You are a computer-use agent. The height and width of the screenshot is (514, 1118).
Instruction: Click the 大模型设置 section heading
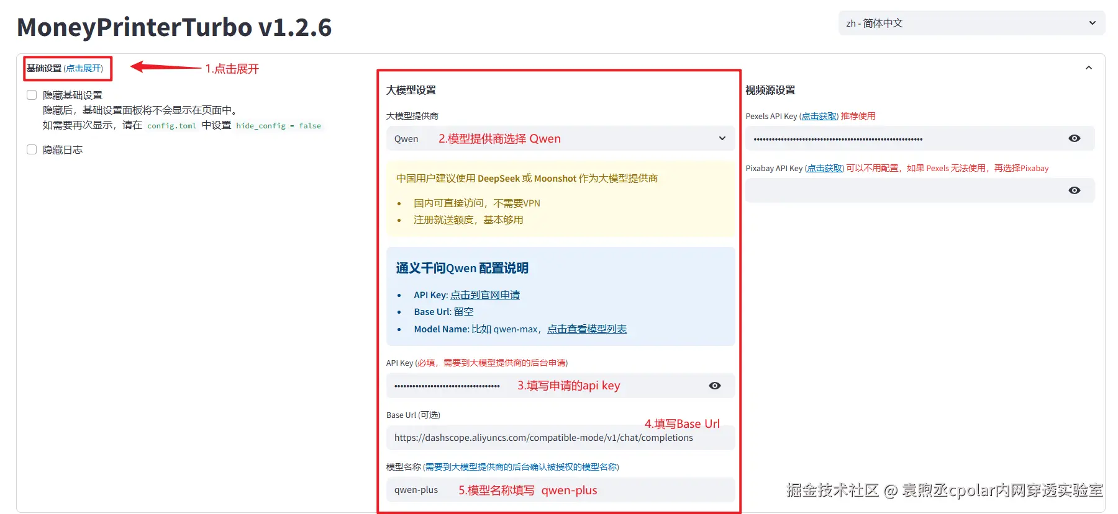[x=411, y=90]
